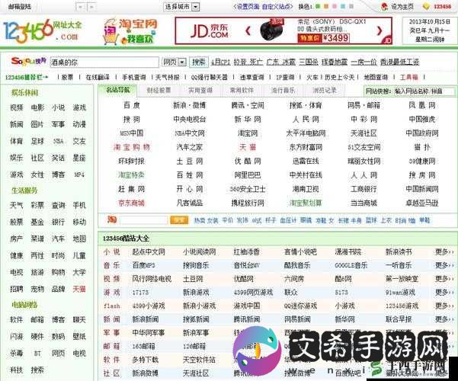Image resolution: width=458 pixels, height=381 pixels.
Task: Show next product in the JD banner
Action: (380, 30)
